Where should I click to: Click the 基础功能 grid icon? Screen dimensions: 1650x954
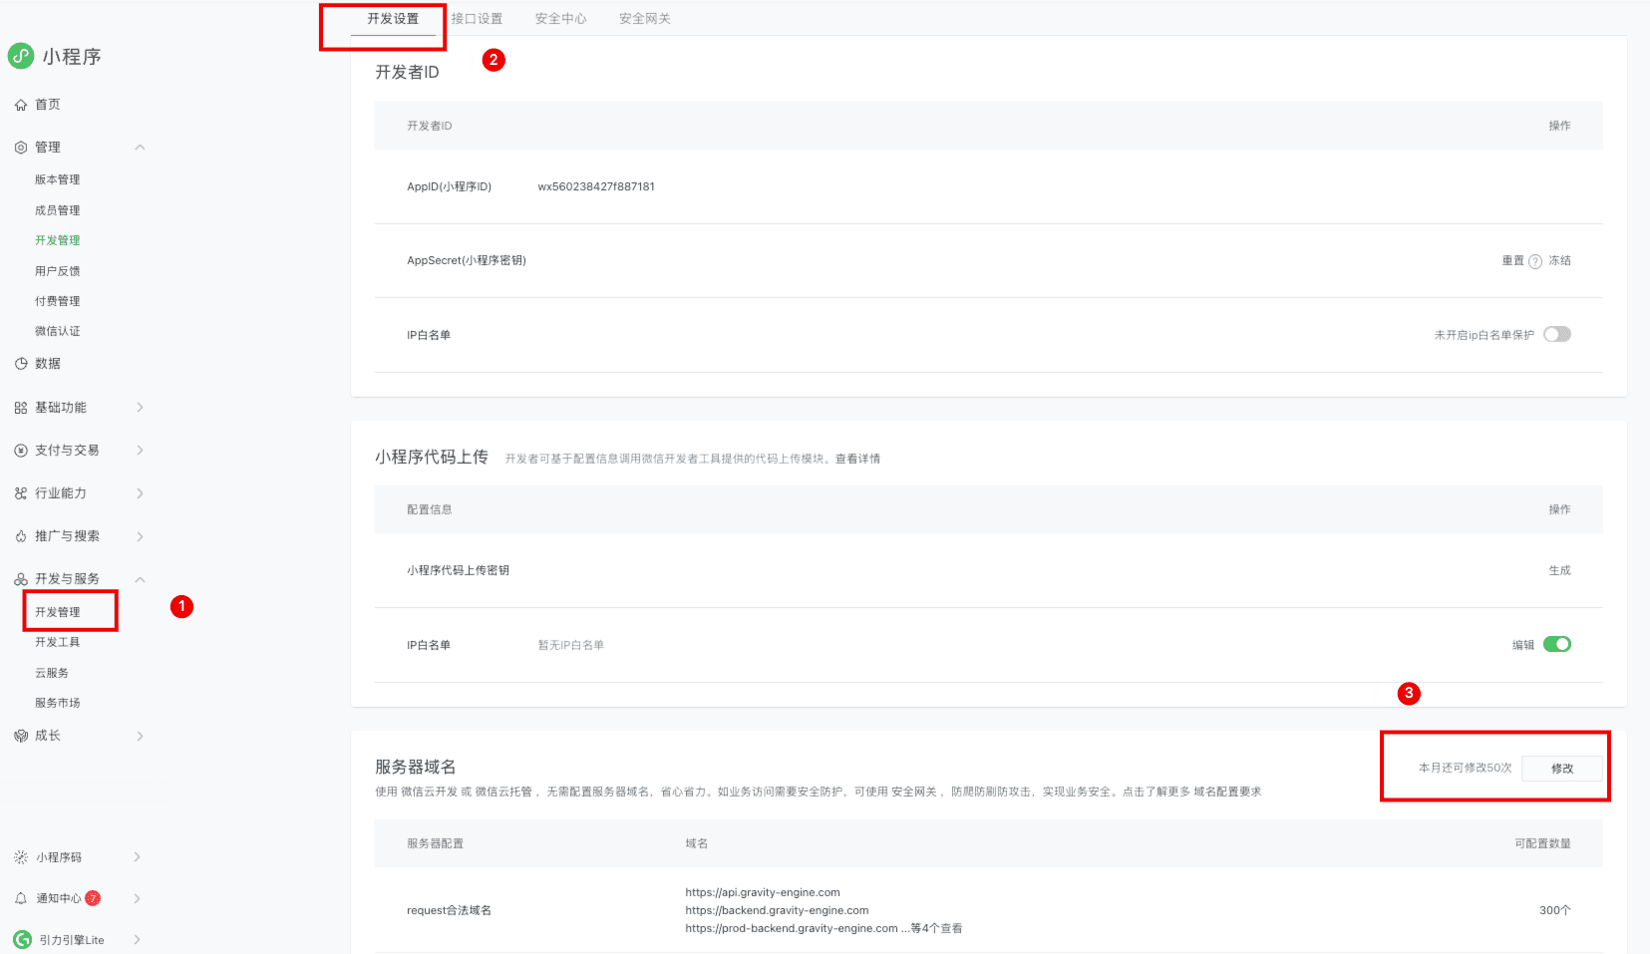(x=21, y=408)
